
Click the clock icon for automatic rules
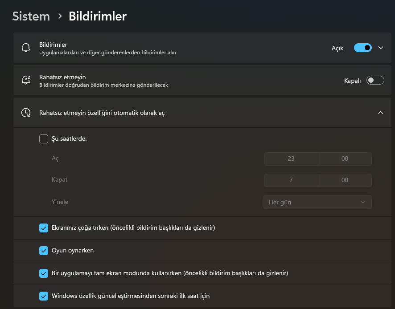pyautogui.click(x=25, y=112)
